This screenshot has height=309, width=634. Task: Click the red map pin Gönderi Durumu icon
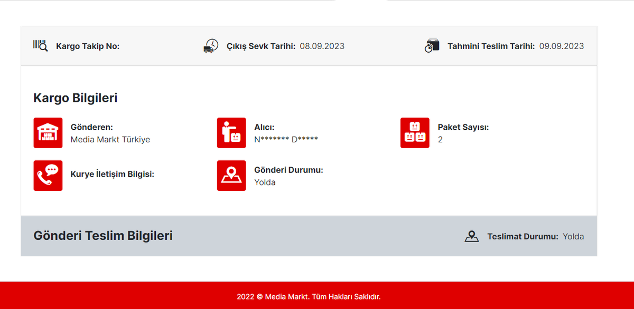pos(231,176)
